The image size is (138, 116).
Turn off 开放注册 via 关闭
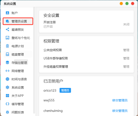126,25
